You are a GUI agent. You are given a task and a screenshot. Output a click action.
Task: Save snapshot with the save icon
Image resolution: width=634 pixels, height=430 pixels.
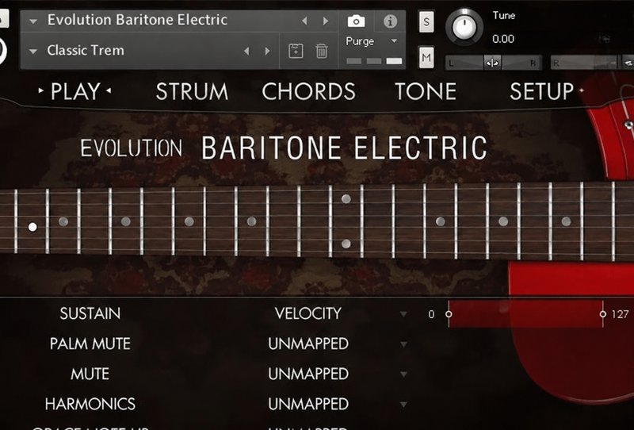tap(296, 51)
